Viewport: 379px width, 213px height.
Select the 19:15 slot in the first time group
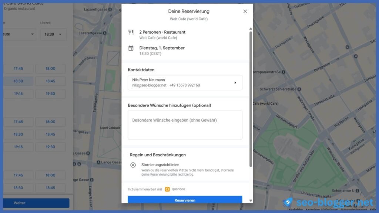[19, 94]
